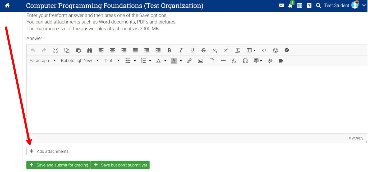This screenshot has height=172, width=368.
Task: Click the home icon in header
Action: 7,6
